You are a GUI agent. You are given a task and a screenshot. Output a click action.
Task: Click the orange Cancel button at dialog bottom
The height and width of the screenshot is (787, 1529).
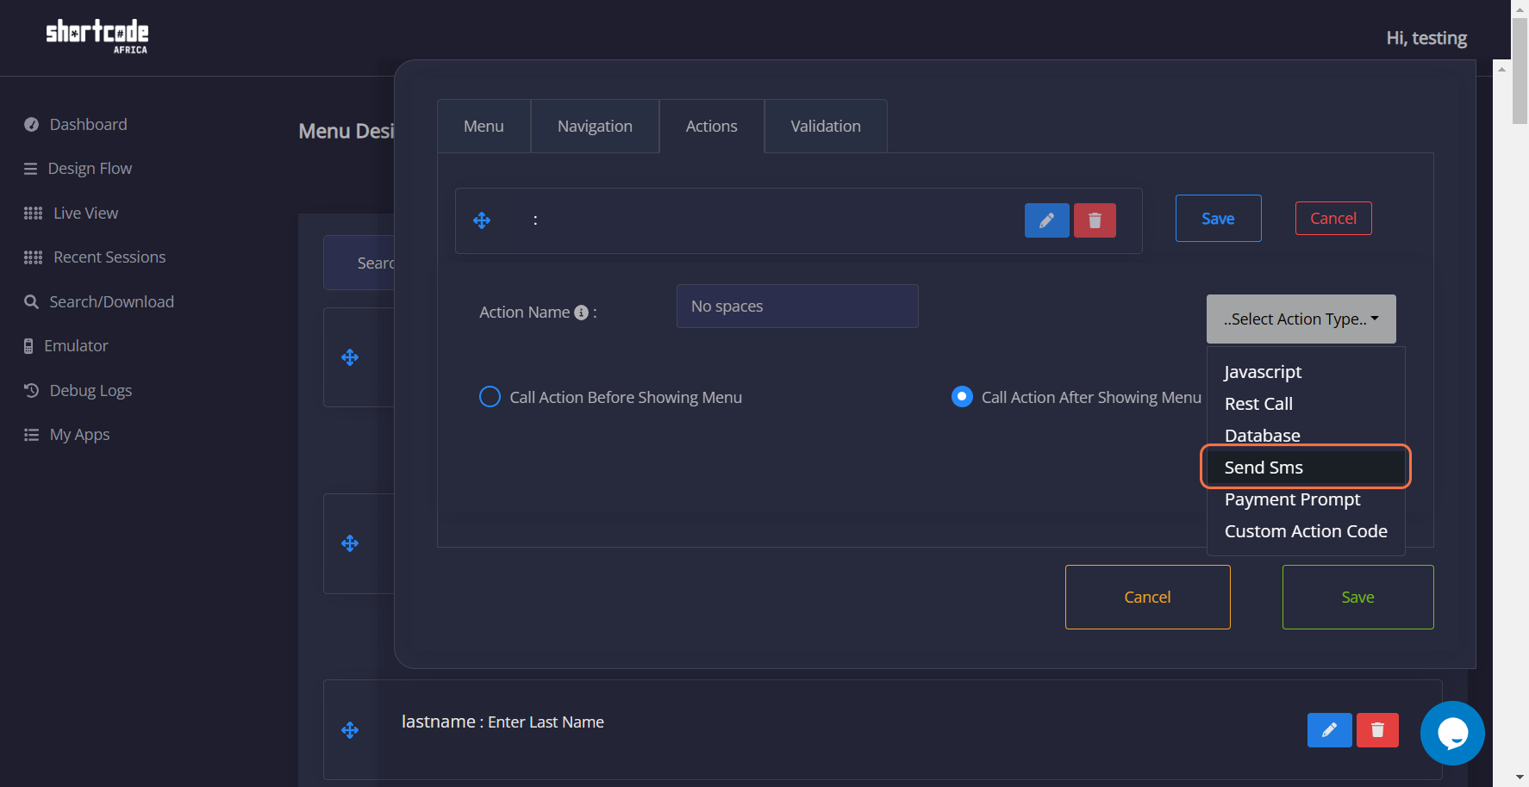[1147, 598]
